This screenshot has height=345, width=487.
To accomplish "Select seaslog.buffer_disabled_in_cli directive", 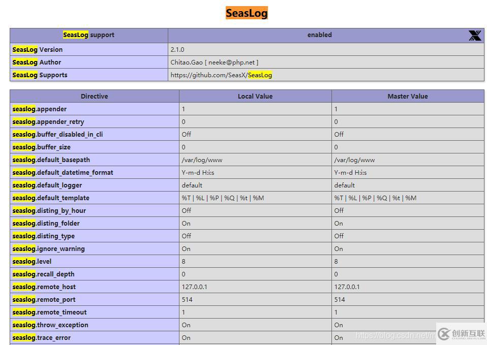I will [57, 135].
